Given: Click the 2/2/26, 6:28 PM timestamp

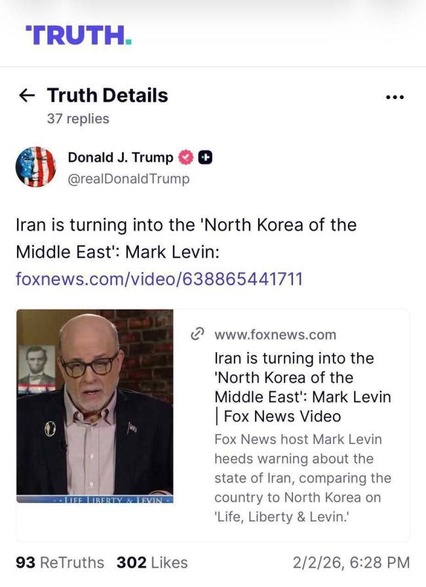Looking at the screenshot, I should [351, 562].
